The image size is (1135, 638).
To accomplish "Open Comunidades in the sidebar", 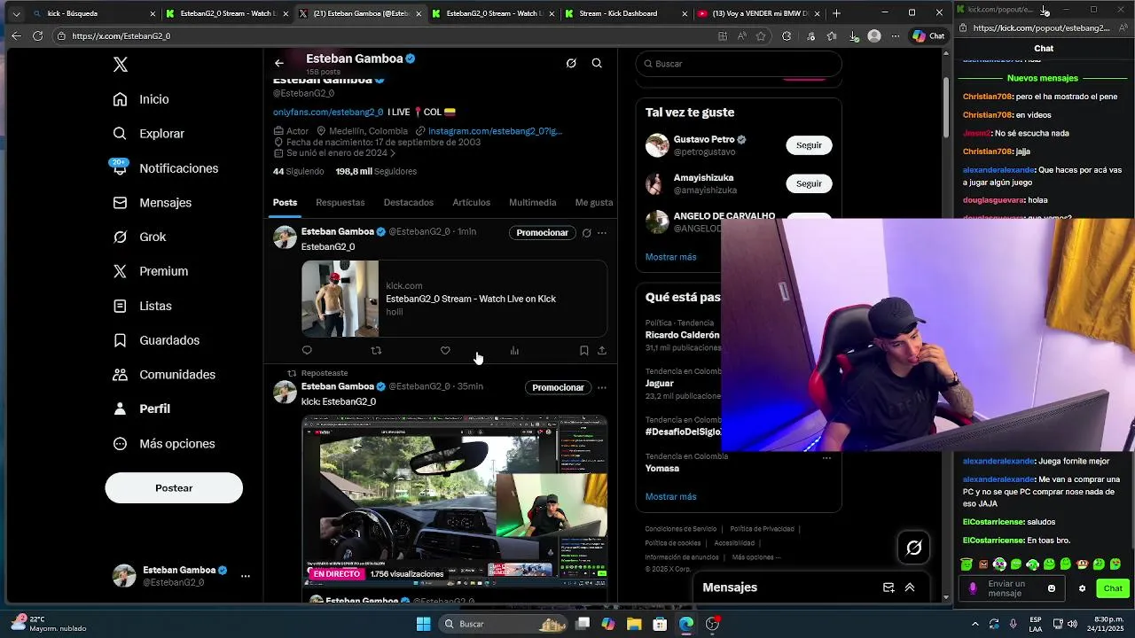I will coord(164,375).
